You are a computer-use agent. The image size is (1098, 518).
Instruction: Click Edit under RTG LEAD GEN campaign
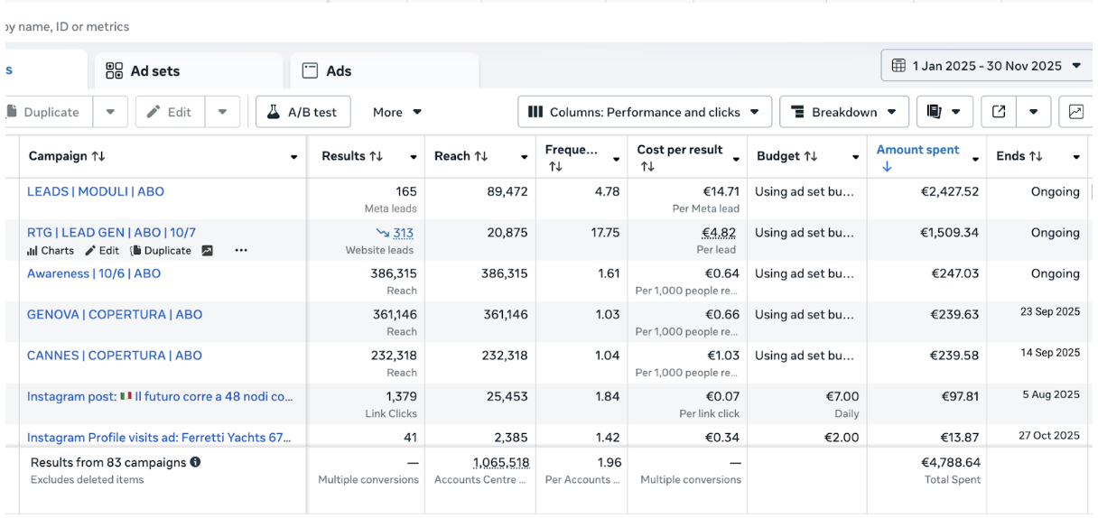pos(102,251)
